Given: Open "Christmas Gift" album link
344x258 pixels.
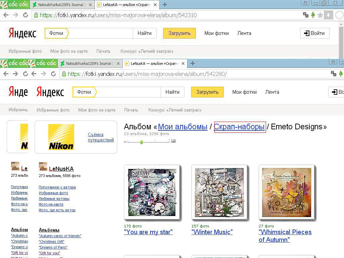Looking at the screenshot, I should coord(51,242).
